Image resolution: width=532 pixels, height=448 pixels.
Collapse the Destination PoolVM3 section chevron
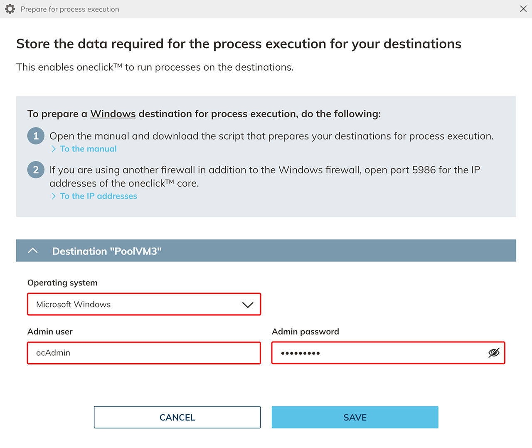(33, 251)
